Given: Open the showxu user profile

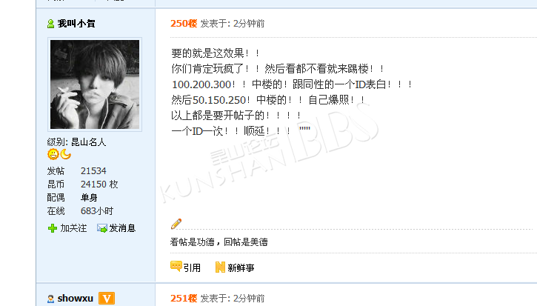Looking at the screenshot, I should pyautogui.click(x=76, y=298).
